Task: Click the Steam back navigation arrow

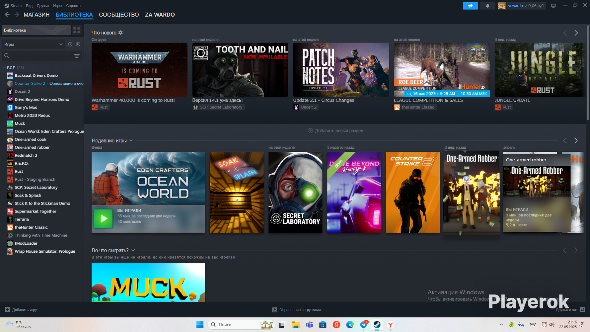Action: [7, 15]
